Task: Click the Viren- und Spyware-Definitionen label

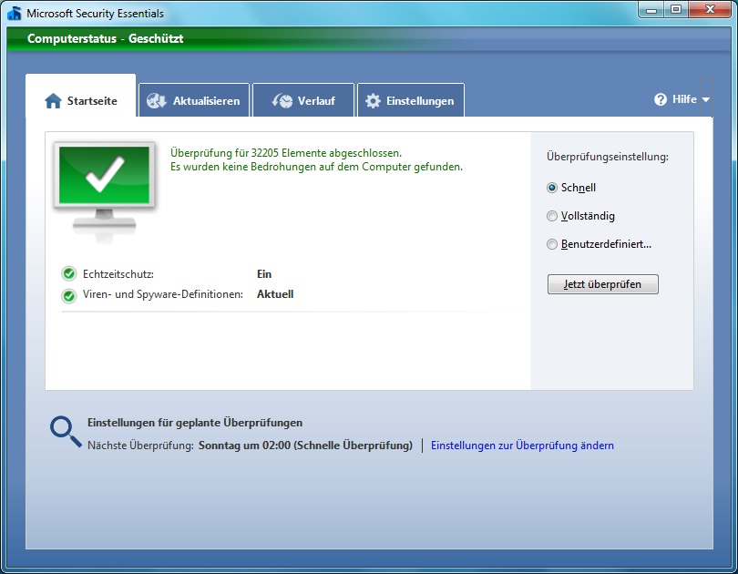Action: 163,294
